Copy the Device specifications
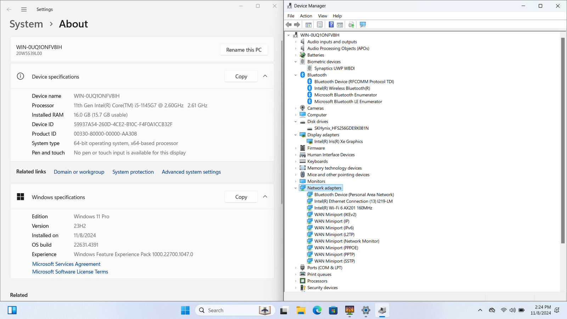The height and width of the screenshot is (319, 567). pos(241,76)
